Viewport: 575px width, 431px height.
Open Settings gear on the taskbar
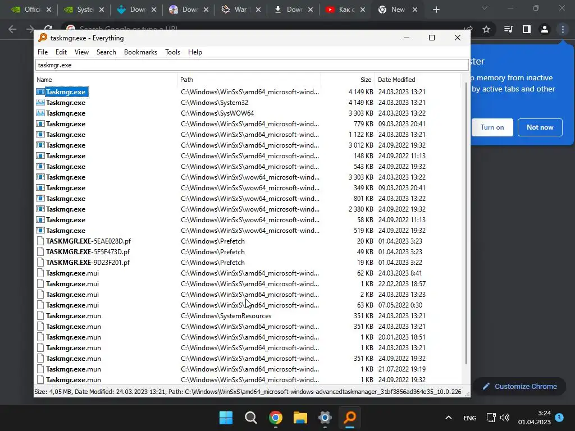pos(325,418)
